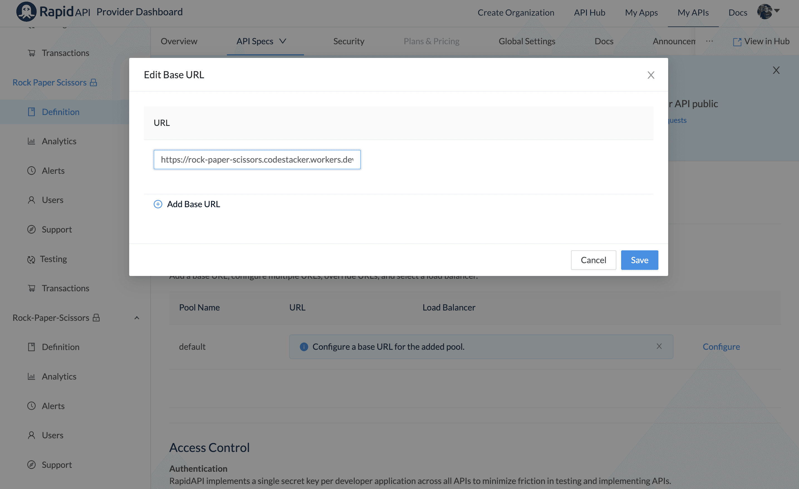This screenshot has width=799, height=489.
Task: Click the RapidAPI octopus logo
Action: click(26, 12)
